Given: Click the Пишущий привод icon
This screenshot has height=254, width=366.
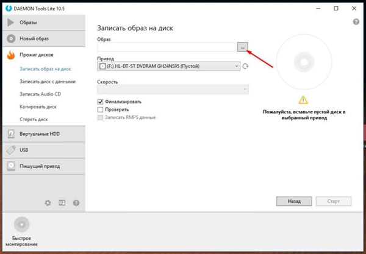Looking at the screenshot, I should pyautogui.click(x=11, y=166).
